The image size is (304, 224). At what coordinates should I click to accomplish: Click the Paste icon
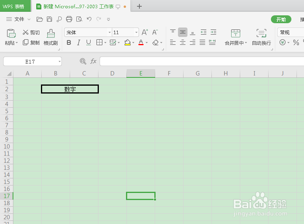11,33
